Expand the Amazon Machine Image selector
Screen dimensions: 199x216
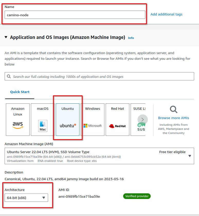pyautogui.click(x=189, y=156)
